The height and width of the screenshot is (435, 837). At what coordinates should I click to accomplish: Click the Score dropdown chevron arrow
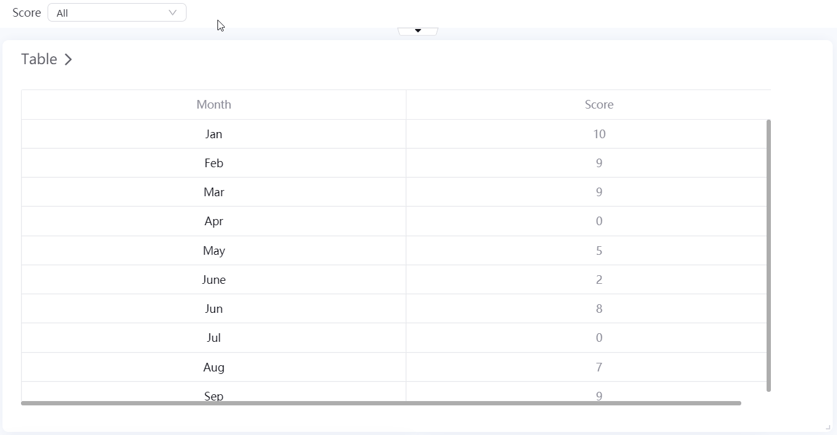tap(173, 13)
